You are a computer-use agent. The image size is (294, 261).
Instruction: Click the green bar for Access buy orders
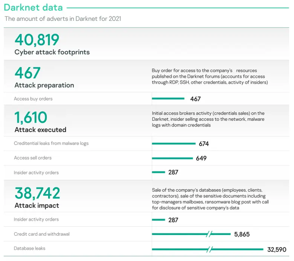[168, 99]
